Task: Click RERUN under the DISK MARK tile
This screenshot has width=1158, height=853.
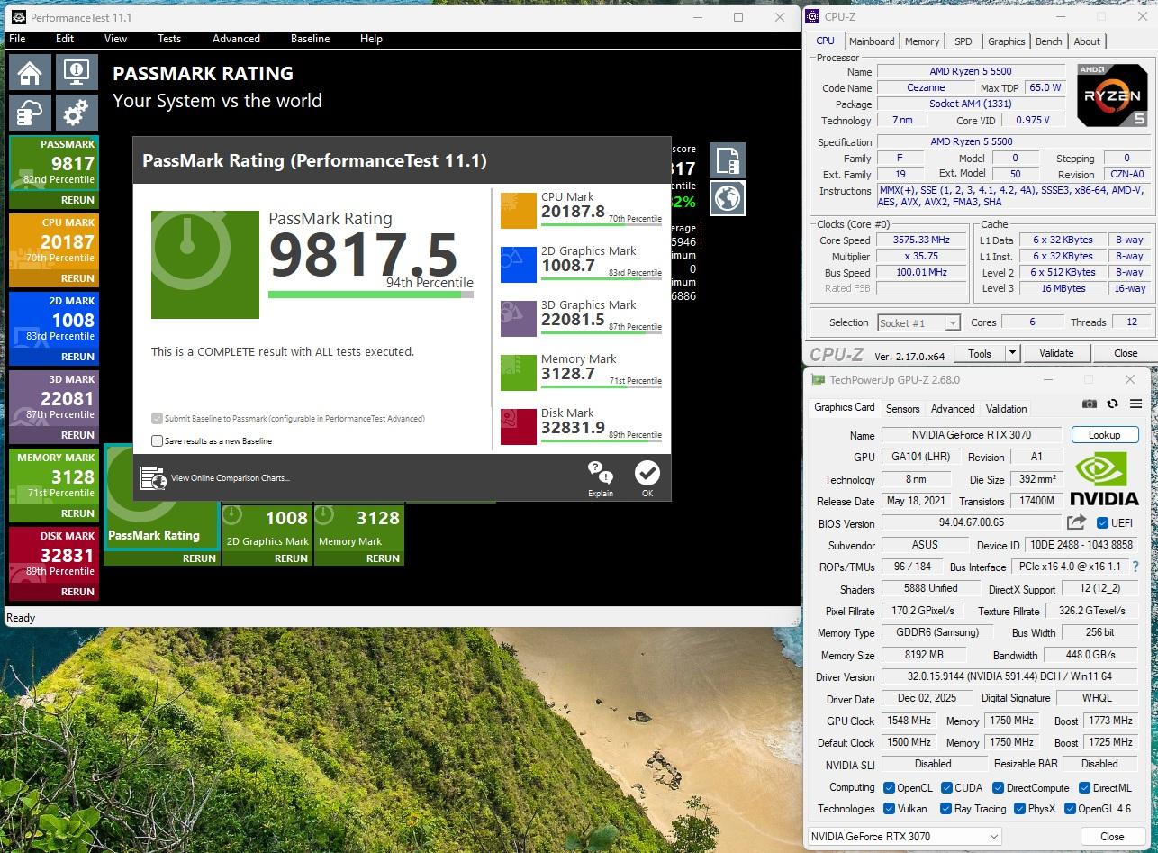Action: [77, 592]
